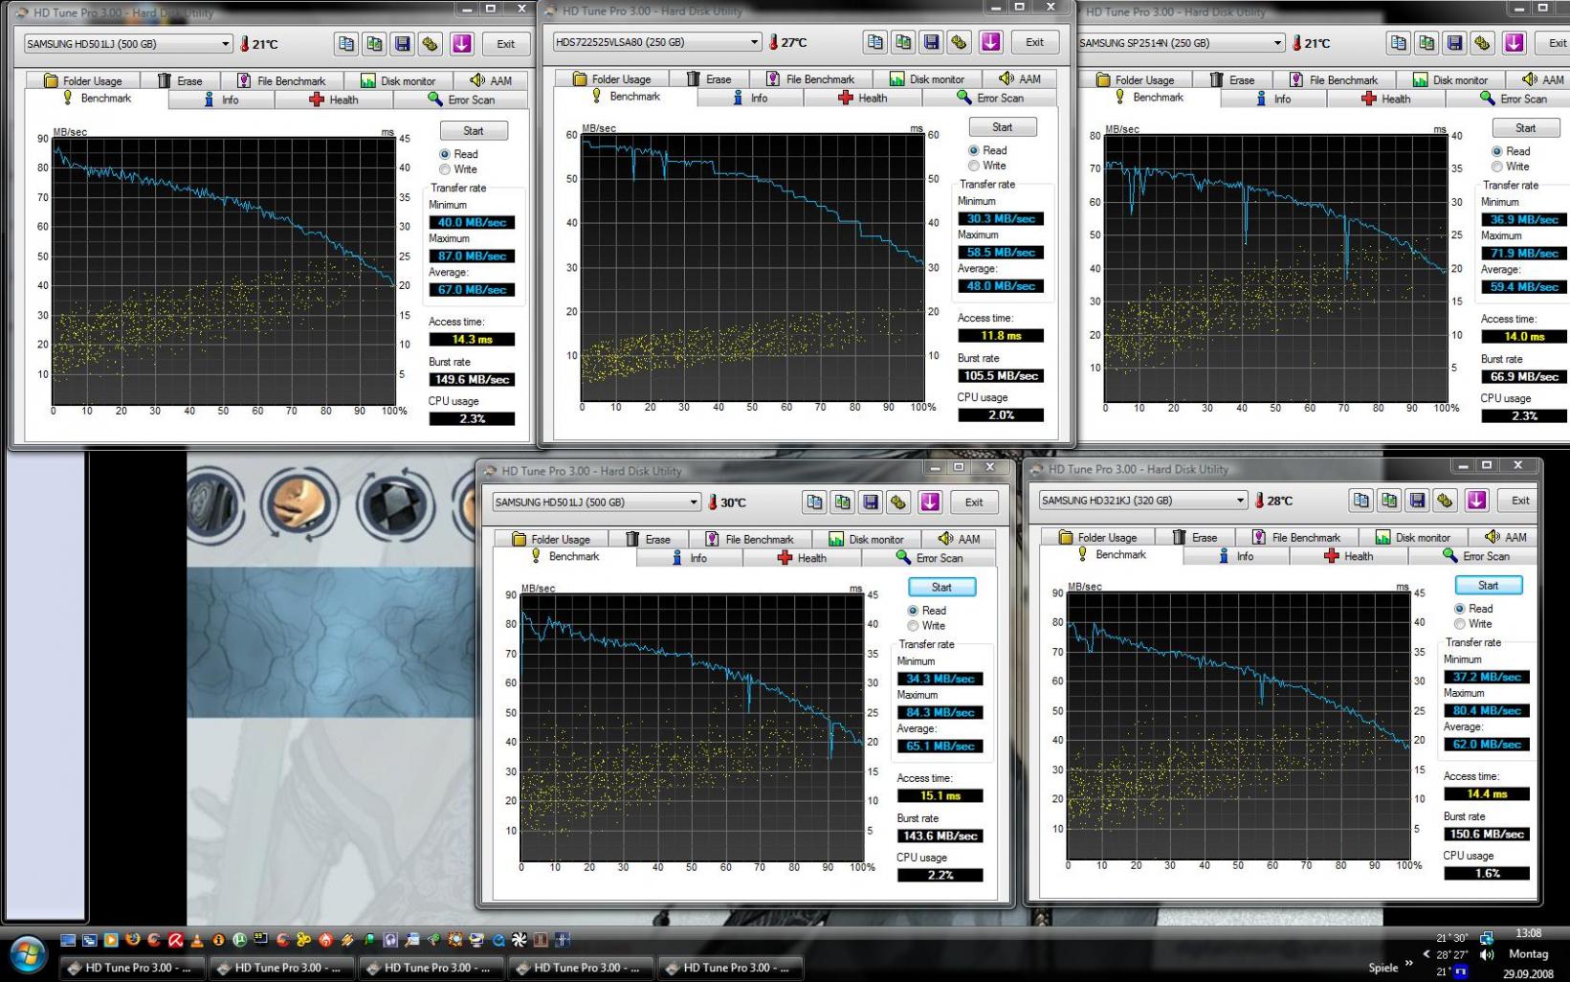Click pink down-arrow icon in HDS722525VLSA80 window
The height and width of the screenshot is (982, 1570).
click(991, 42)
